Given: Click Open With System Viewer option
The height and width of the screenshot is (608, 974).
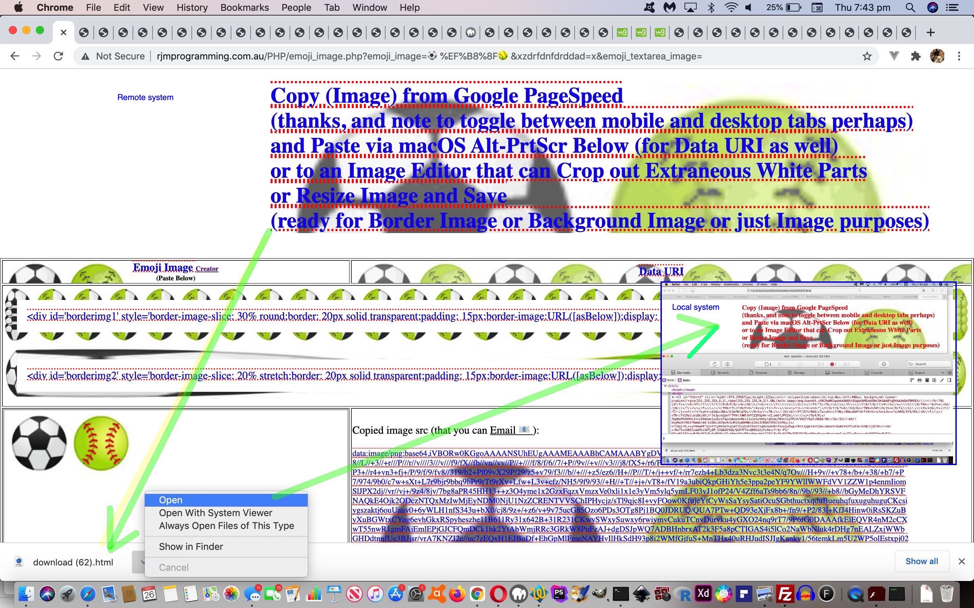Looking at the screenshot, I should [215, 512].
